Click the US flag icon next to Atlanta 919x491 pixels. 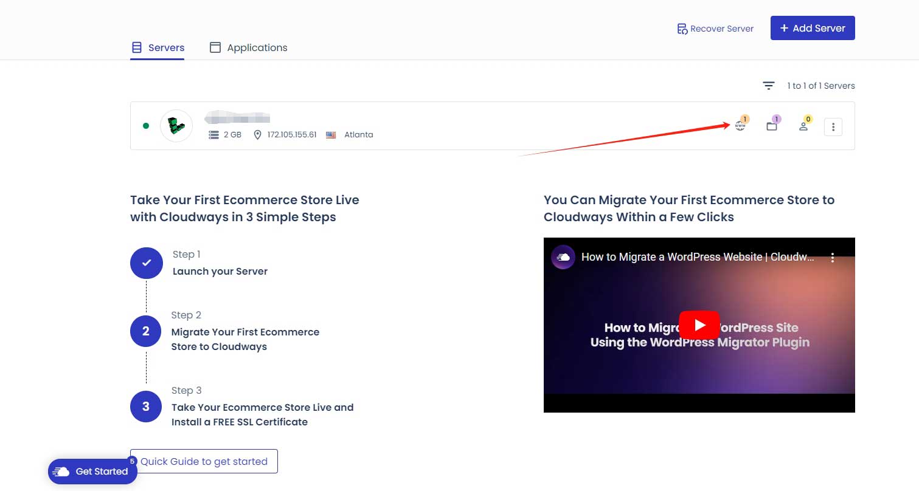pos(331,135)
